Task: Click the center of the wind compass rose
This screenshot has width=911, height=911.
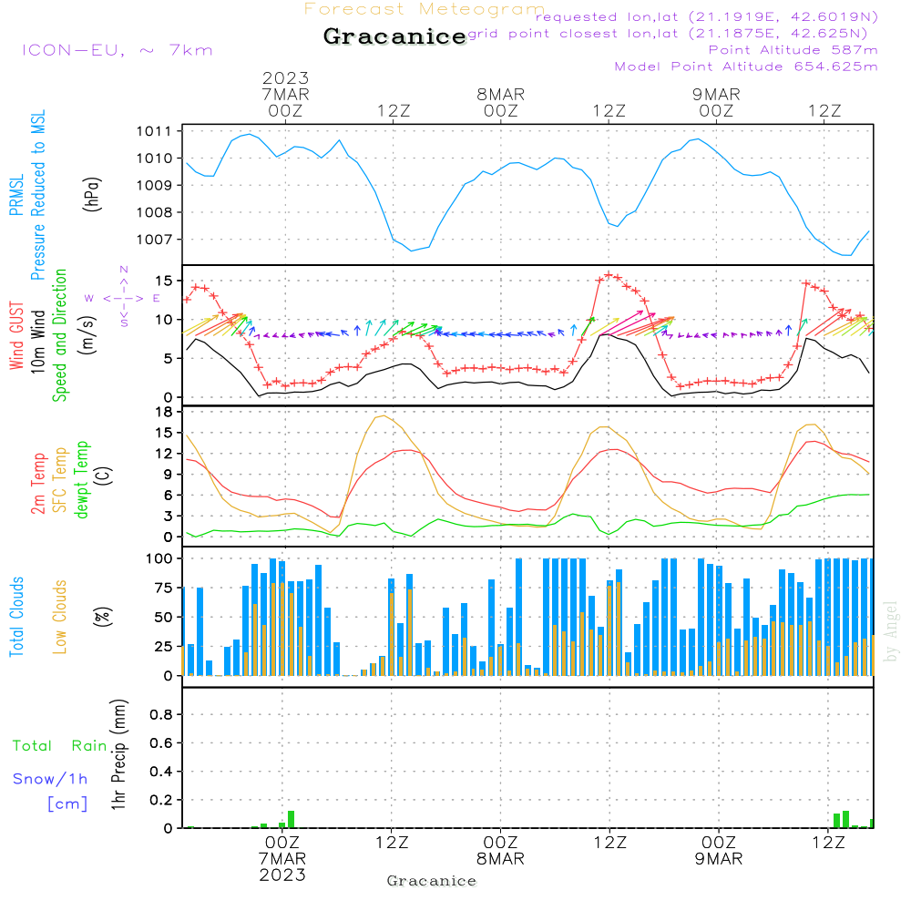Action: [x=124, y=299]
